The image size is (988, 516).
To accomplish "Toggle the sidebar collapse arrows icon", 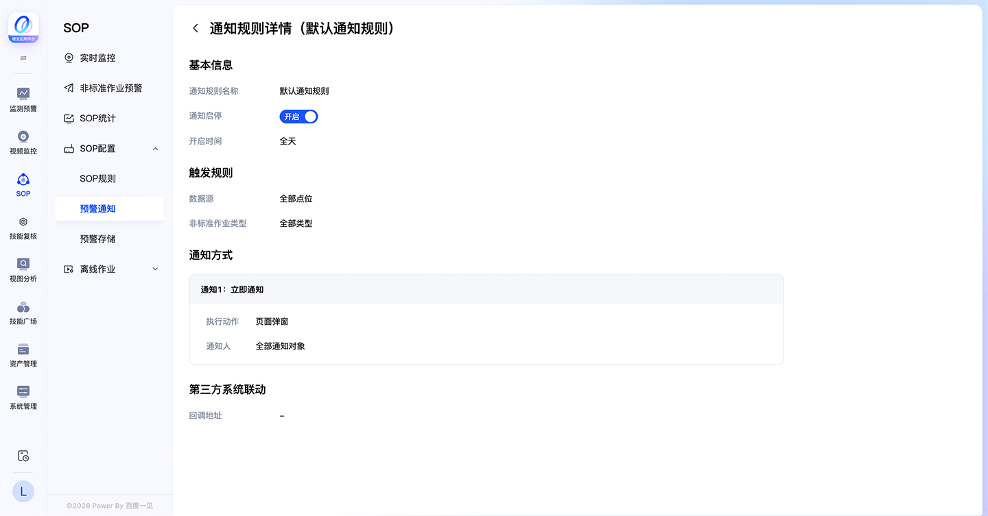I will 23,58.
